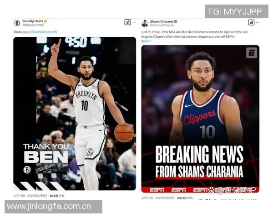Click the Shams Charania post timestamp
This screenshot has width=273, height=218.
point(158,198)
